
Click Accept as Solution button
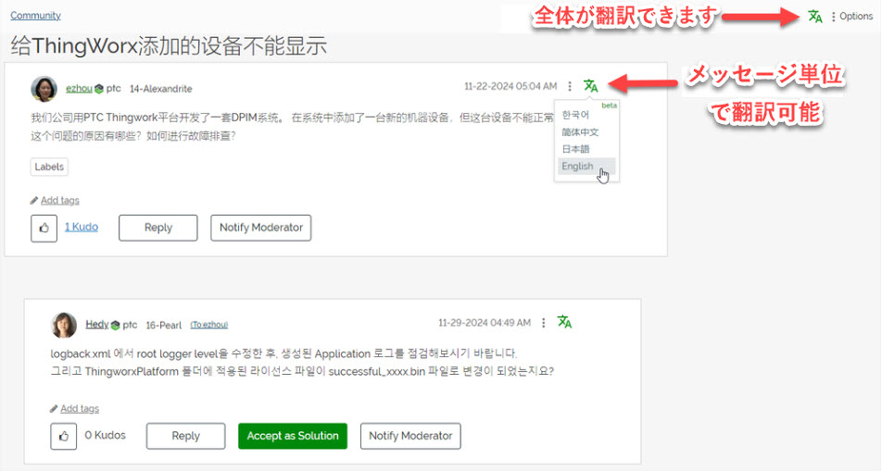293,436
